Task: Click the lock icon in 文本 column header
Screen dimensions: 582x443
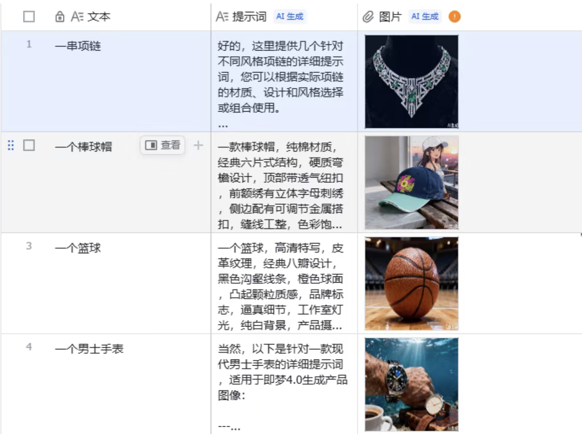Action: (60, 17)
